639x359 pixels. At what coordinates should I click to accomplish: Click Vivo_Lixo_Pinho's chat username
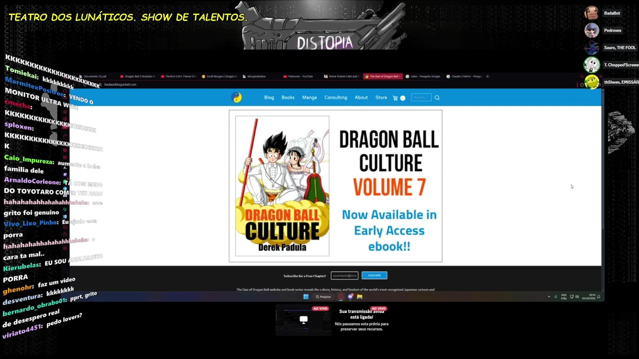31,223
